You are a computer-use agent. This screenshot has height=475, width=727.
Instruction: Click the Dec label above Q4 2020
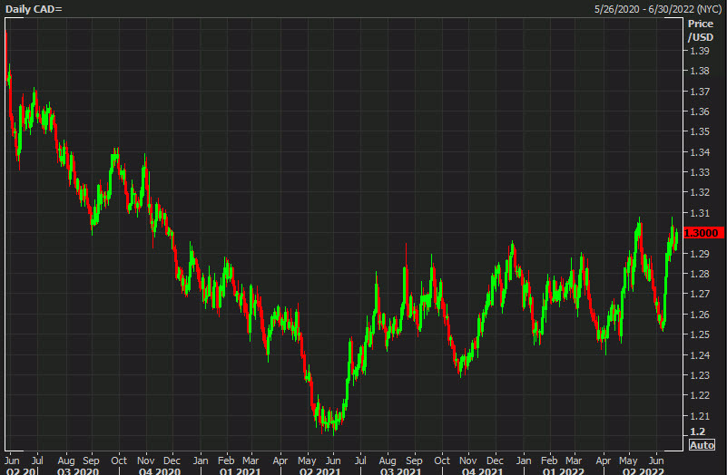(172, 460)
